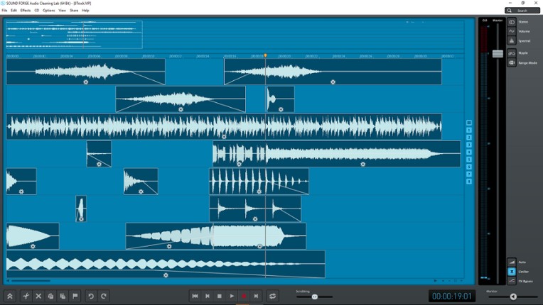
Task: Enable the FX Bypass toggle
Action: pos(512,281)
